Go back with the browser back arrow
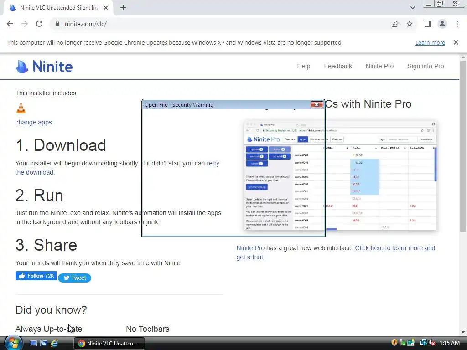467x350 pixels. (10, 24)
